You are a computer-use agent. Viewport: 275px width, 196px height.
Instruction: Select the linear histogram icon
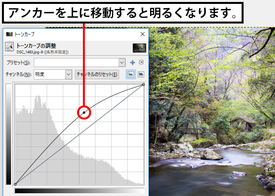coord(130,74)
